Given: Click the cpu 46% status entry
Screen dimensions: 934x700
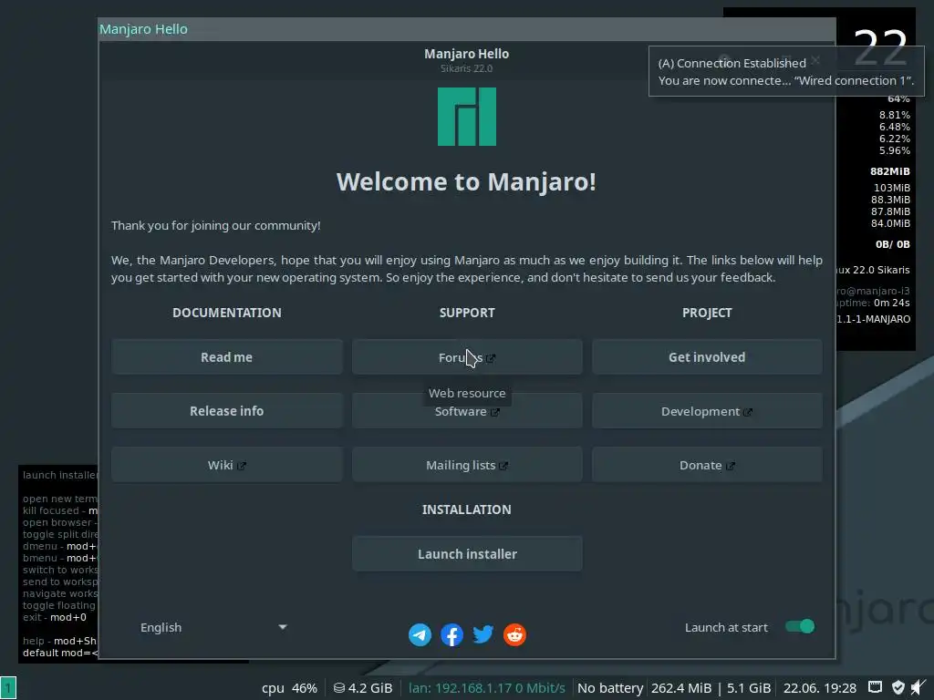Looking at the screenshot, I should (289, 688).
